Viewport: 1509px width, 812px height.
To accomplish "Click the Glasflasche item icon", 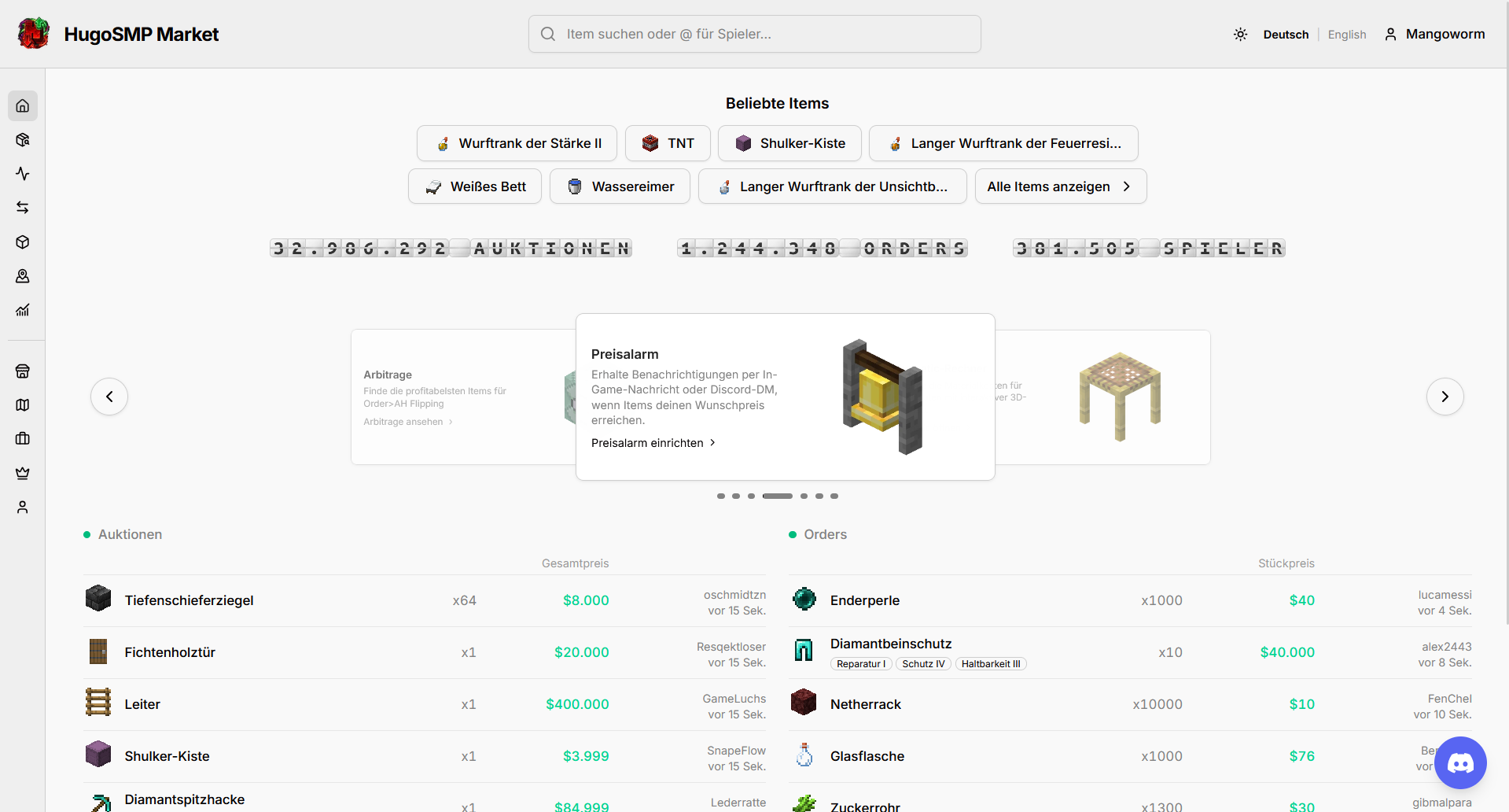I will (x=804, y=755).
